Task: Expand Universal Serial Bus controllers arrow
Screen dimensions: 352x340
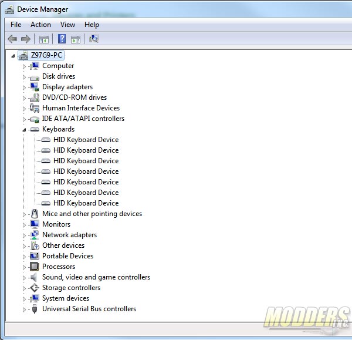Action: [24, 309]
